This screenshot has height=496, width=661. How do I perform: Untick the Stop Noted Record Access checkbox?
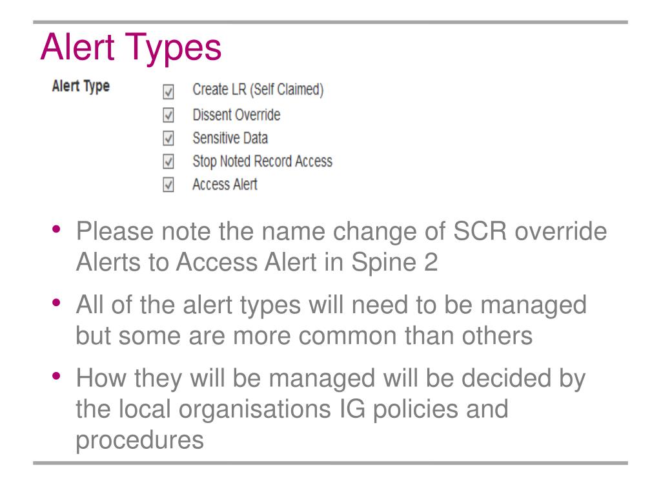click(168, 161)
